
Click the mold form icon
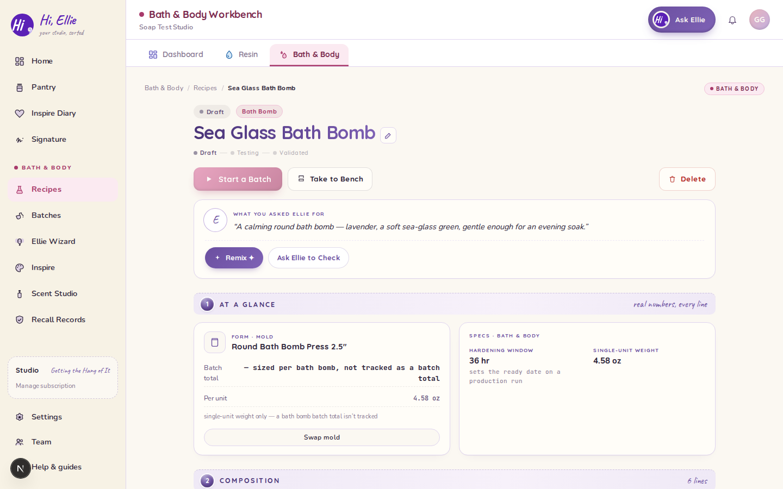[215, 342]
